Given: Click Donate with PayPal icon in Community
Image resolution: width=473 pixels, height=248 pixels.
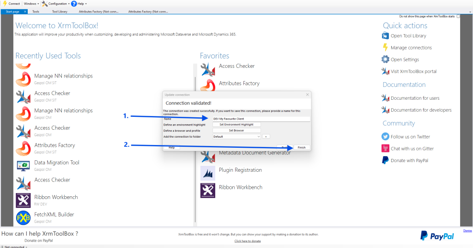Looking at the screenshot, I should pyautogui.click(x=385, y=160).
